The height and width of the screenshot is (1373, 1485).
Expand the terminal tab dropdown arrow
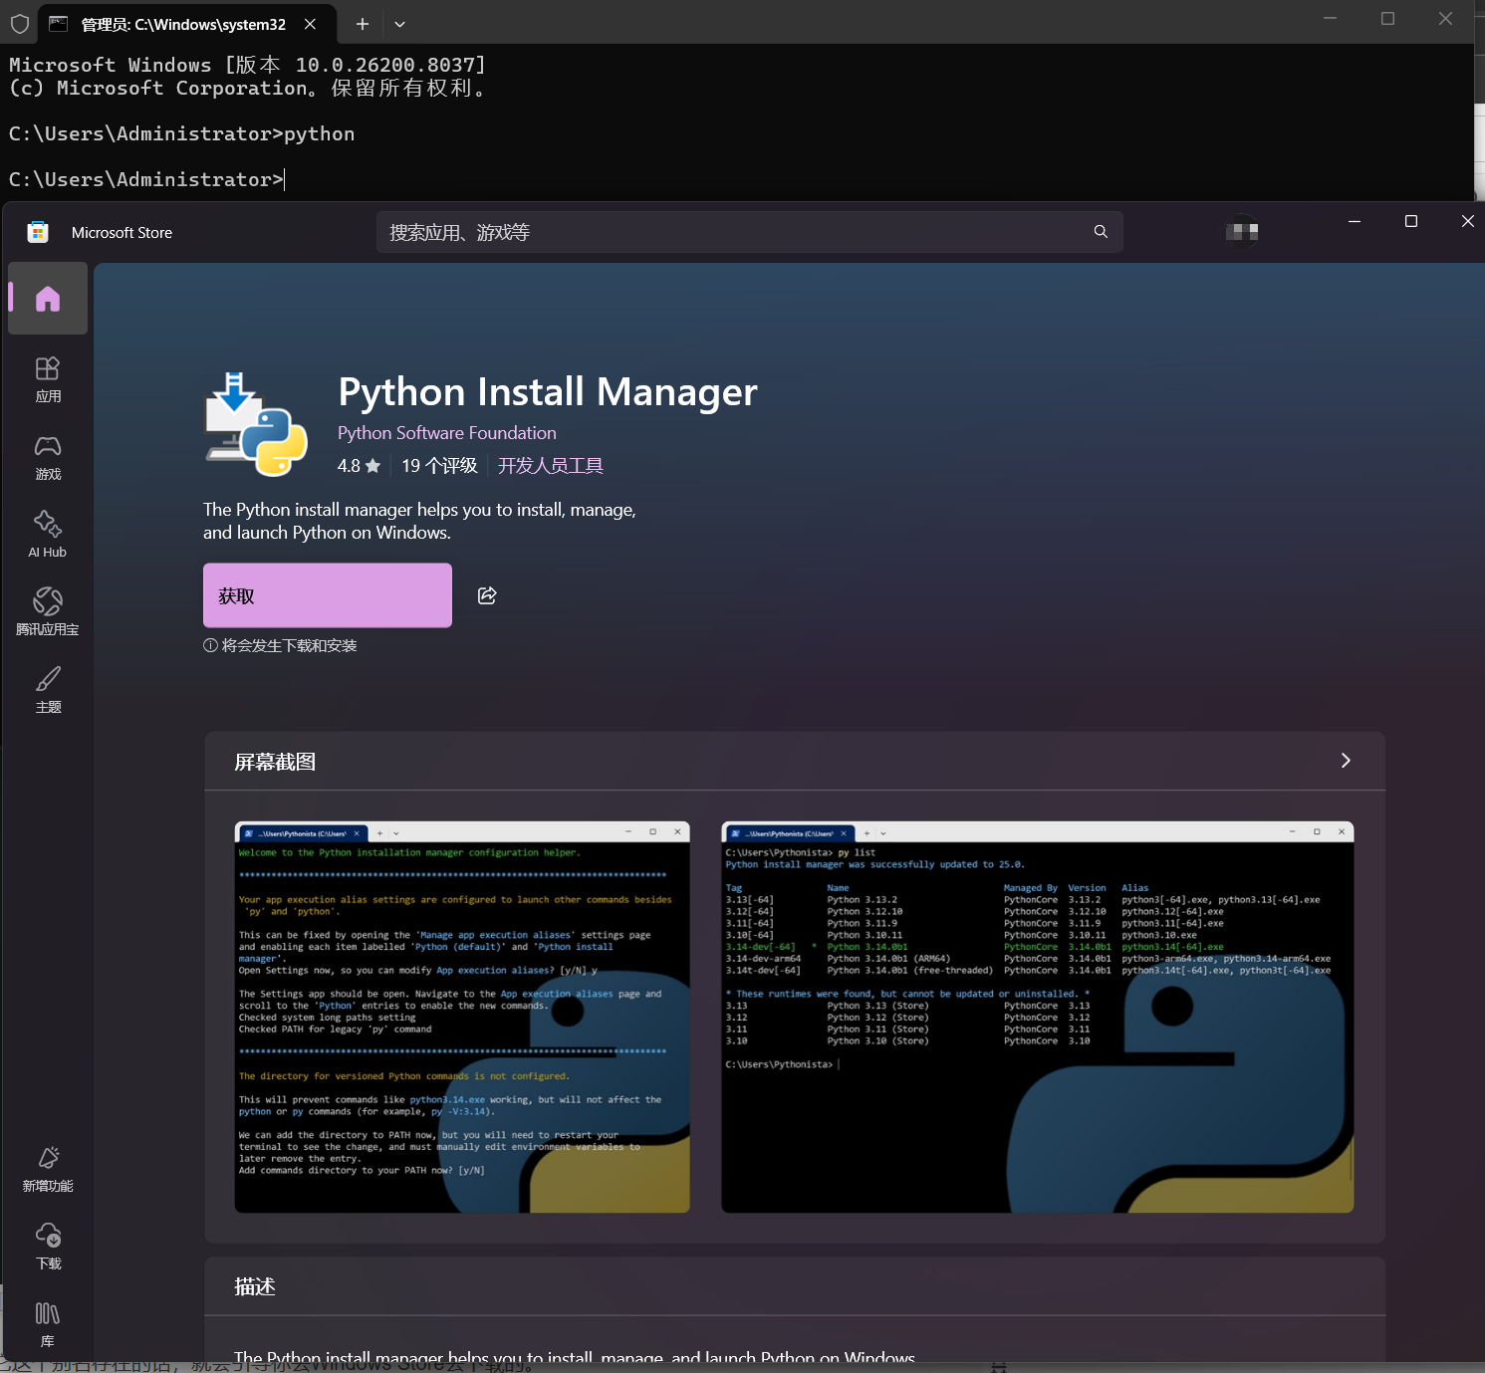click(399, 24)
